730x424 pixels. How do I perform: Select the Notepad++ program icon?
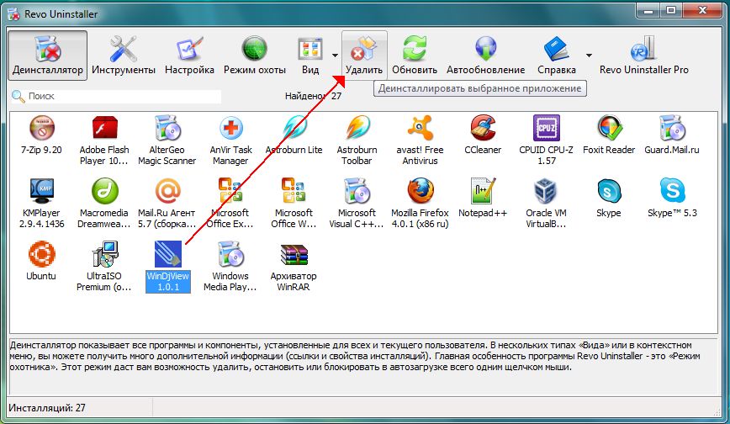tap(483, 202)
